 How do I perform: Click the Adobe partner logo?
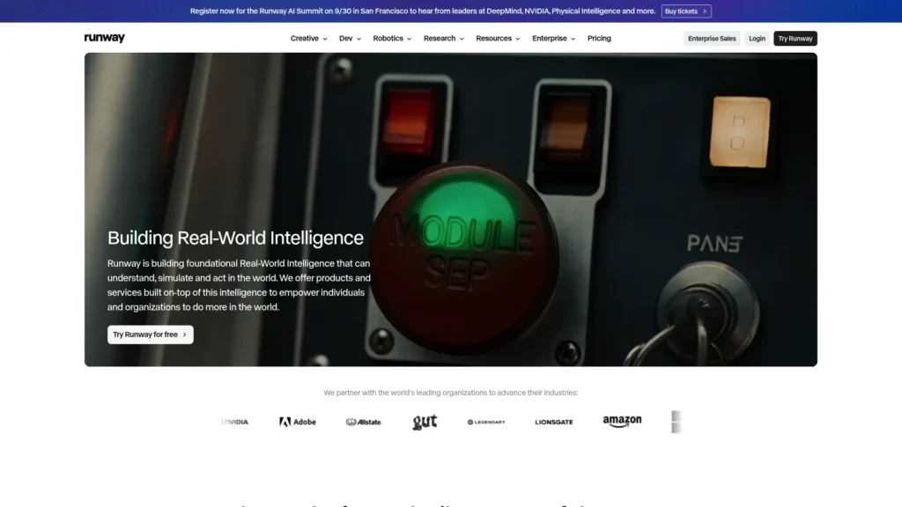pyautogui.click(x=298, y=422)
